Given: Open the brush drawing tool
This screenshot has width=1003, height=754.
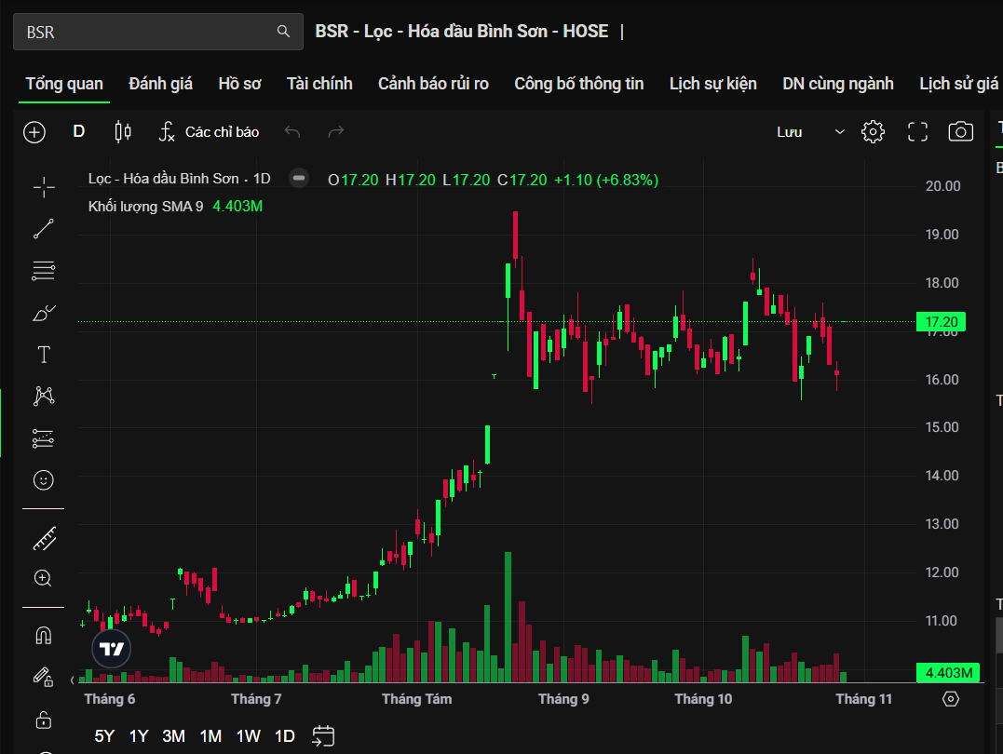Looking at the screenshot, I should pyautogui.click(x=44, y=313).
